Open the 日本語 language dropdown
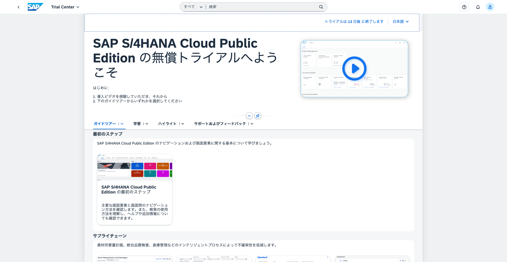Screen dimensions: 507x262 tap(401, 22)
